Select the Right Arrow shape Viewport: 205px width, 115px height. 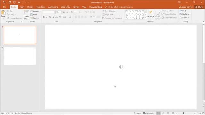pos(136,14)
